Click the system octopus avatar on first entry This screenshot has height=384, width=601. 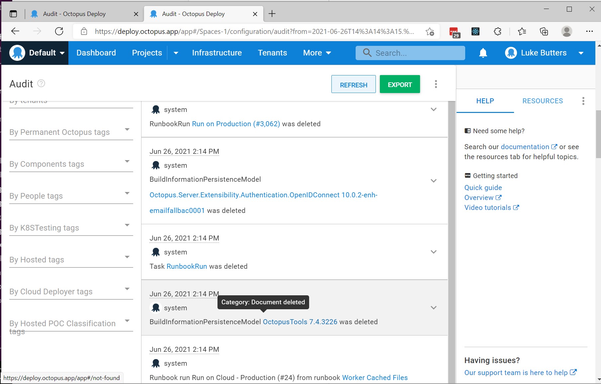click(x=156, y=109)
